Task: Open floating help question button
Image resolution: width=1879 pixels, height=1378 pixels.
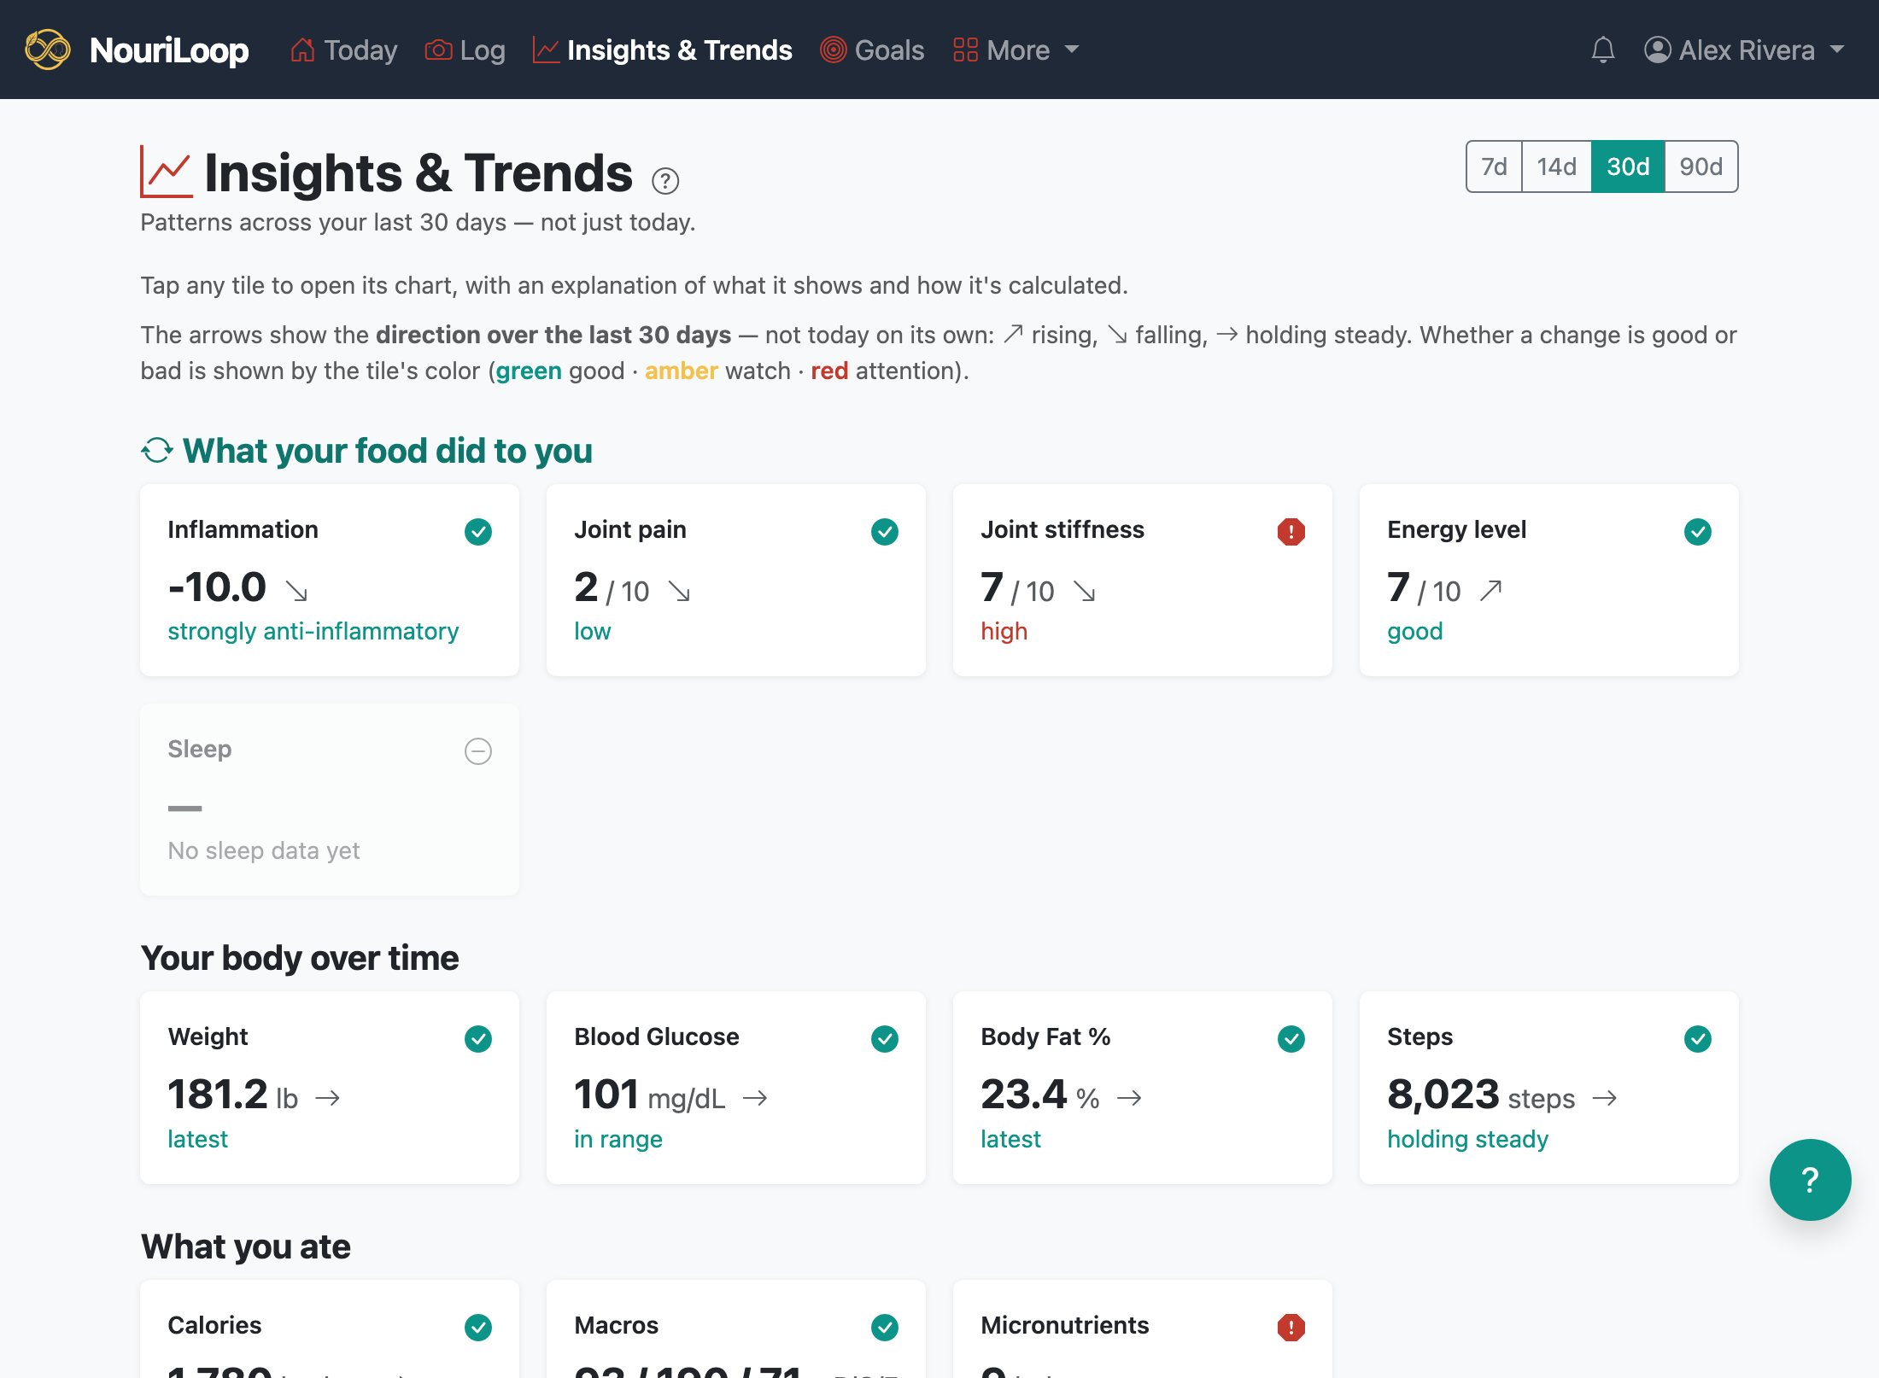Action: pos(1810,1179)
